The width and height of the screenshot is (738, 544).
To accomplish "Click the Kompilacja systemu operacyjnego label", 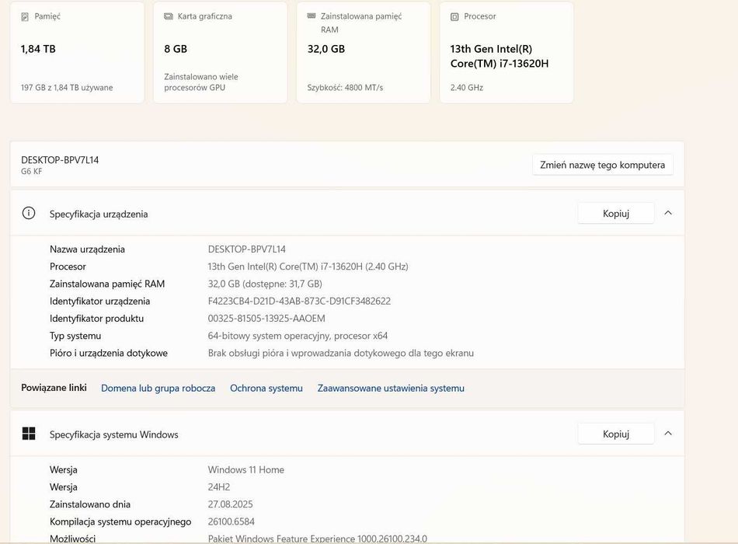I will click(120, 522).
